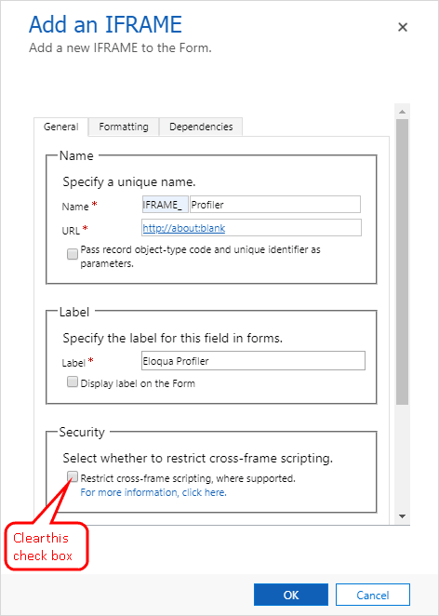Switch to the General tab
The width and height of the screenshot is (439, 616).
coord(60,127)
